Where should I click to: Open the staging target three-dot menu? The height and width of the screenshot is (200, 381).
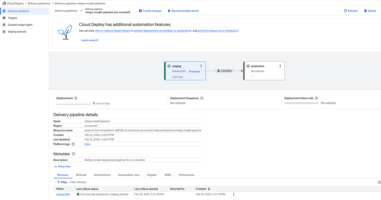[x=201, y=66]
